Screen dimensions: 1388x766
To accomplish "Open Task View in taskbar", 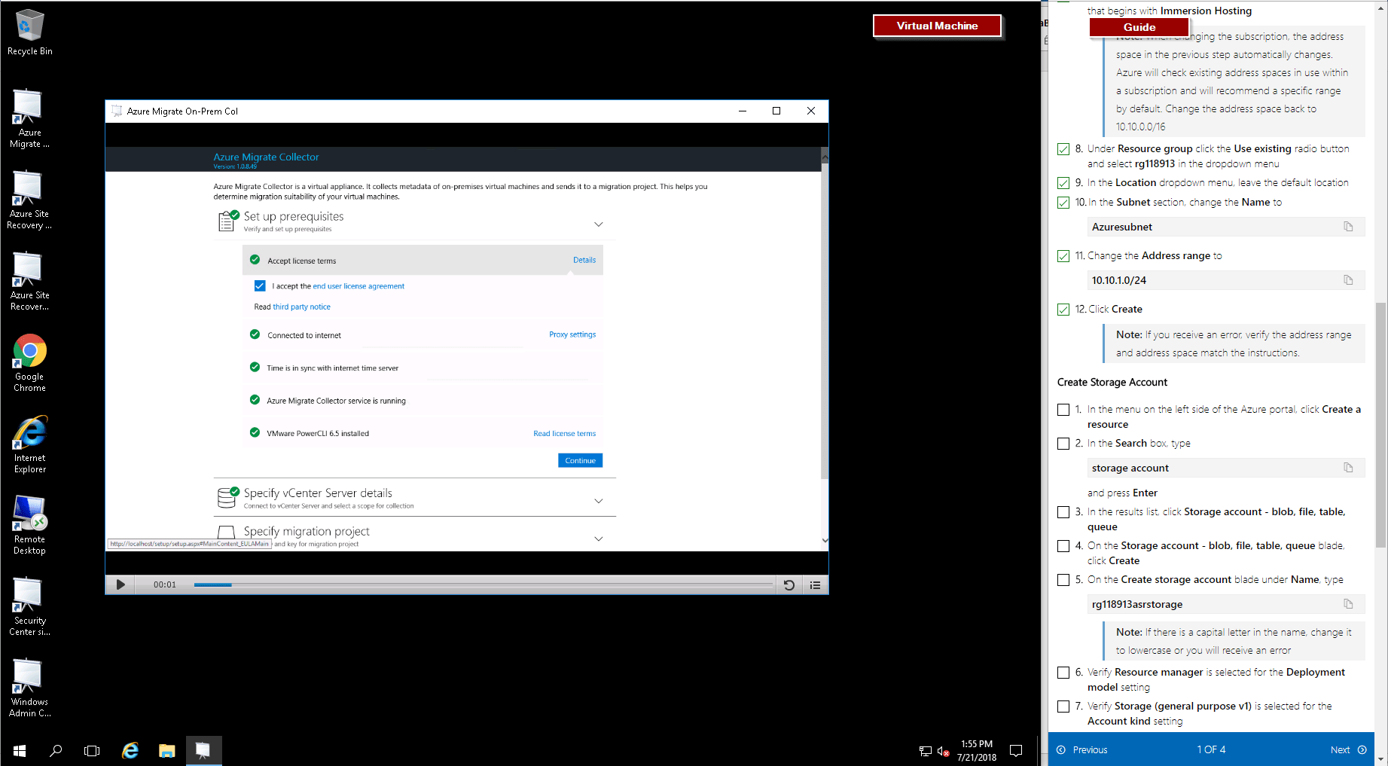I will coord(92,750).
